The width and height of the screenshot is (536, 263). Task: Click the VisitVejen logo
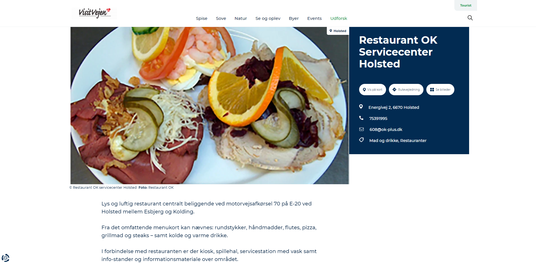pyautogui.click(x=94, y=13)
